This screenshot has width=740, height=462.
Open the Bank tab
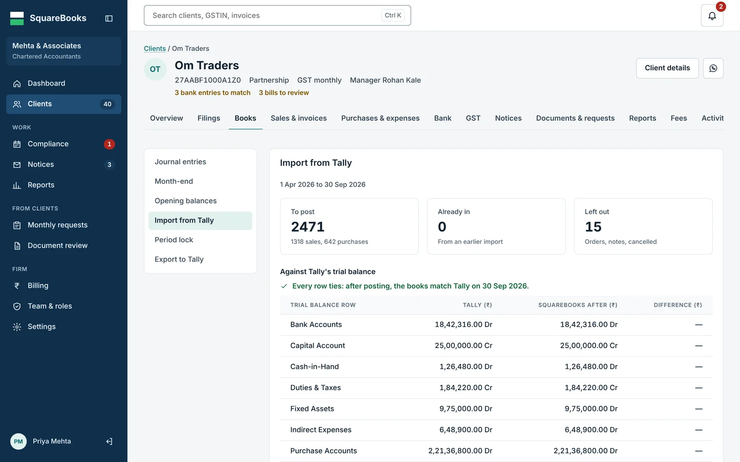click(442, 118)
